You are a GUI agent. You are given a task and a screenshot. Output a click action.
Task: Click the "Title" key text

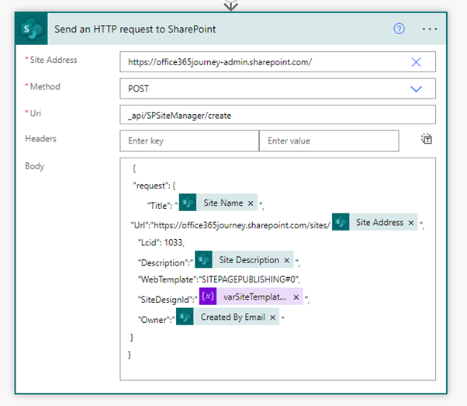click(x=161, y=206)
